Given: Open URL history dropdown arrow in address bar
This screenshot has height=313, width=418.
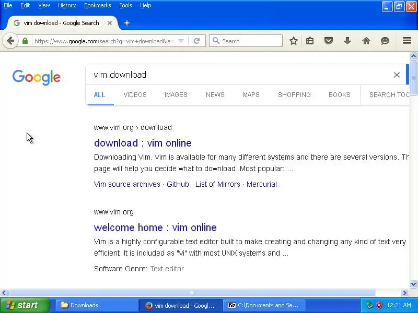Looking at the screenshot, I should click(181, 41).
